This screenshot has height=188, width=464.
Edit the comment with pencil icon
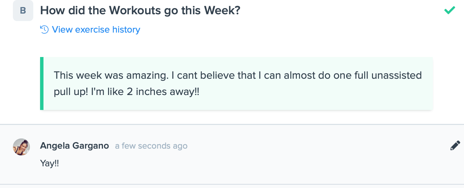(455, 146)
